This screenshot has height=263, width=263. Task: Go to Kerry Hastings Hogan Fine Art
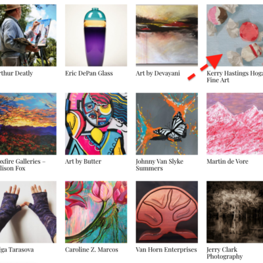(235, 77)
